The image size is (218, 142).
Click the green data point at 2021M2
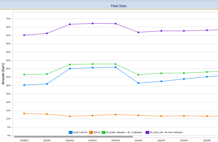click(x=138, y=75)
